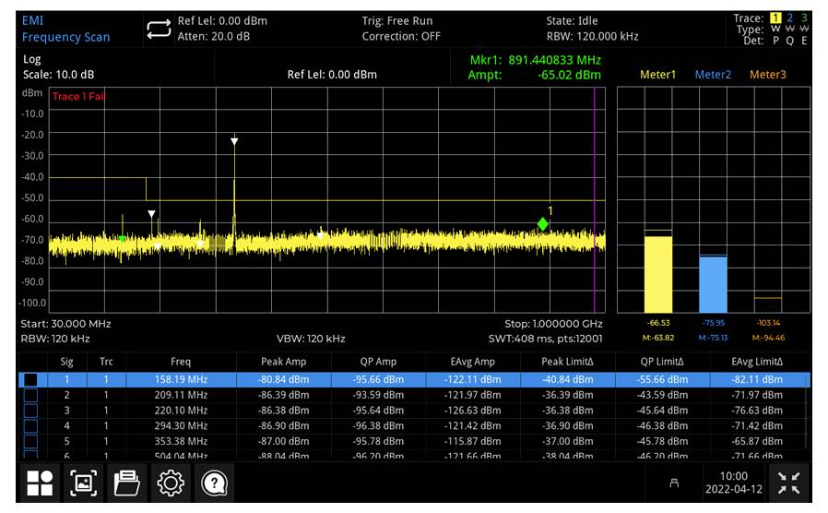
Task: Tick the checkbox for signal 3 row
Action: coord(31,411)
